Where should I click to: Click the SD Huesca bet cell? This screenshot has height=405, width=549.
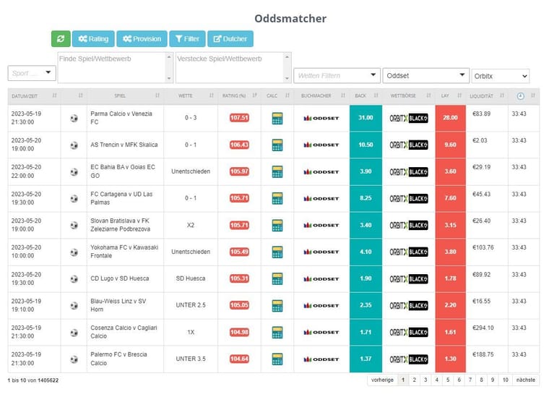point(191,278)
